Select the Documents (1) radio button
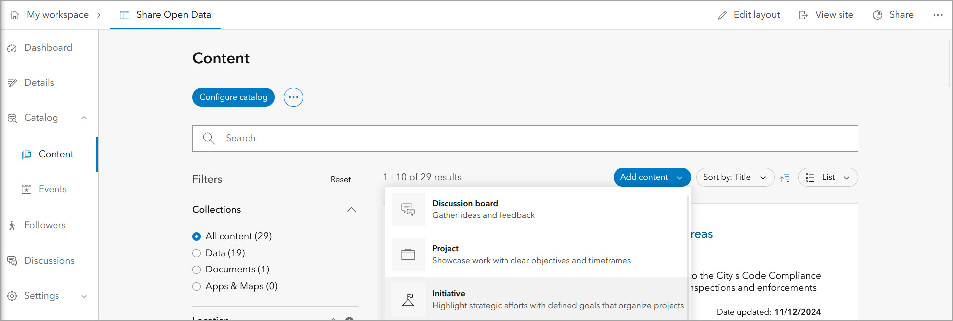Image resolution: width=953 pixels, height=321 pixels. [197, 269]
